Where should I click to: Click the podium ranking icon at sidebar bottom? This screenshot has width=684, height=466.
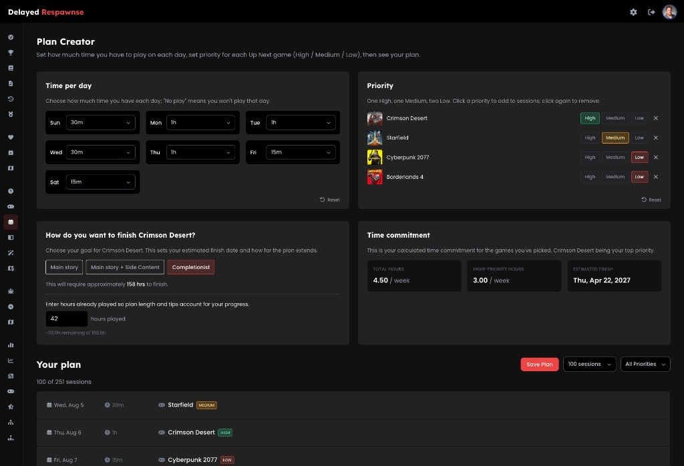click(11, 438)
